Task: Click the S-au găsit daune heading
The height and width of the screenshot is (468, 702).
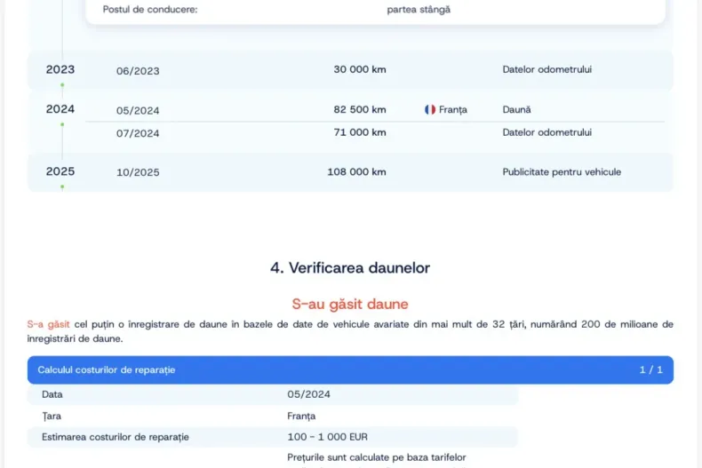Action: coord(350,305)
